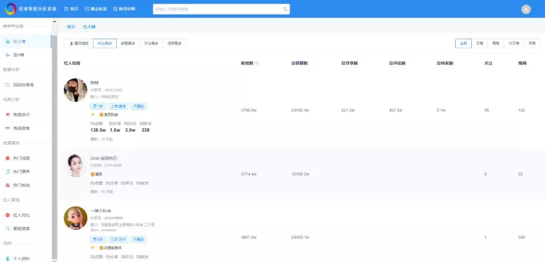Image resolution: width=545 pixels, height=262 pixels.
Task: Click the user avatar icon in top bar
Action: click(x=526, y=10)
